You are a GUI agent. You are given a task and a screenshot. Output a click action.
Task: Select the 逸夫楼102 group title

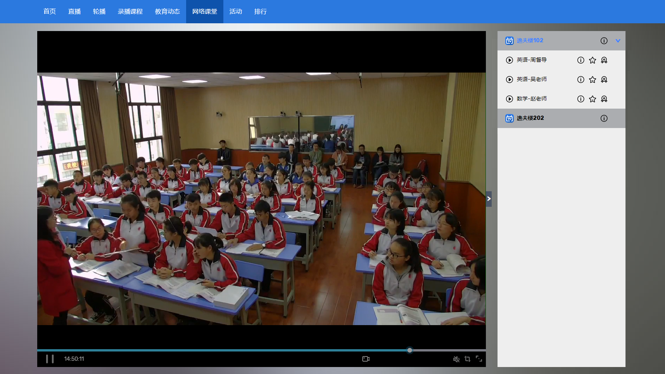pyautogui.click(x=530, y=40)
